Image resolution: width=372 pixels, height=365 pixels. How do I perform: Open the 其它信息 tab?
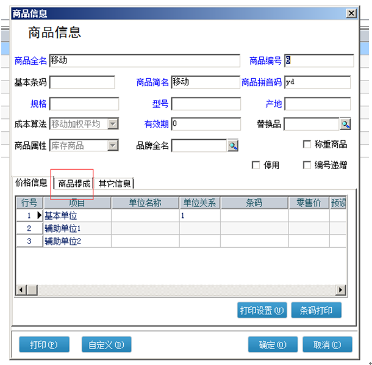click(x=115, y=183)
